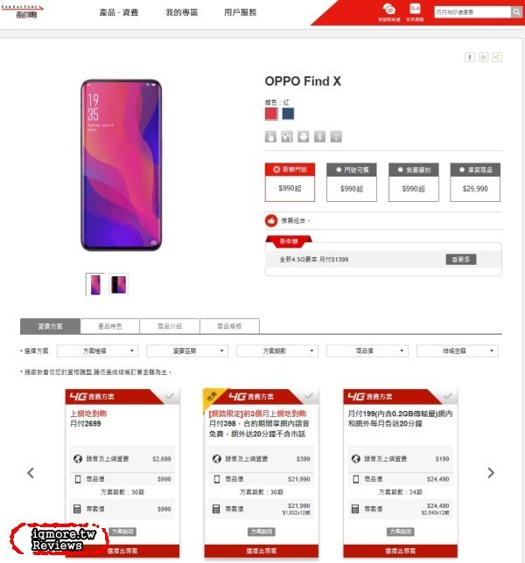Image resolution: width=525 pixels, height=563 pixels.
Task: Share product via Google Plus icon
Action: pos(483,57)
